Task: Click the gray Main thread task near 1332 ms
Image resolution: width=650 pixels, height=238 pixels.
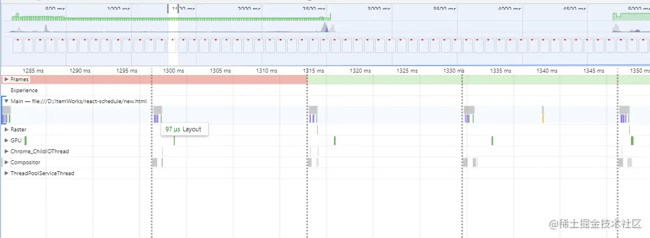Action: coord(469,109)
